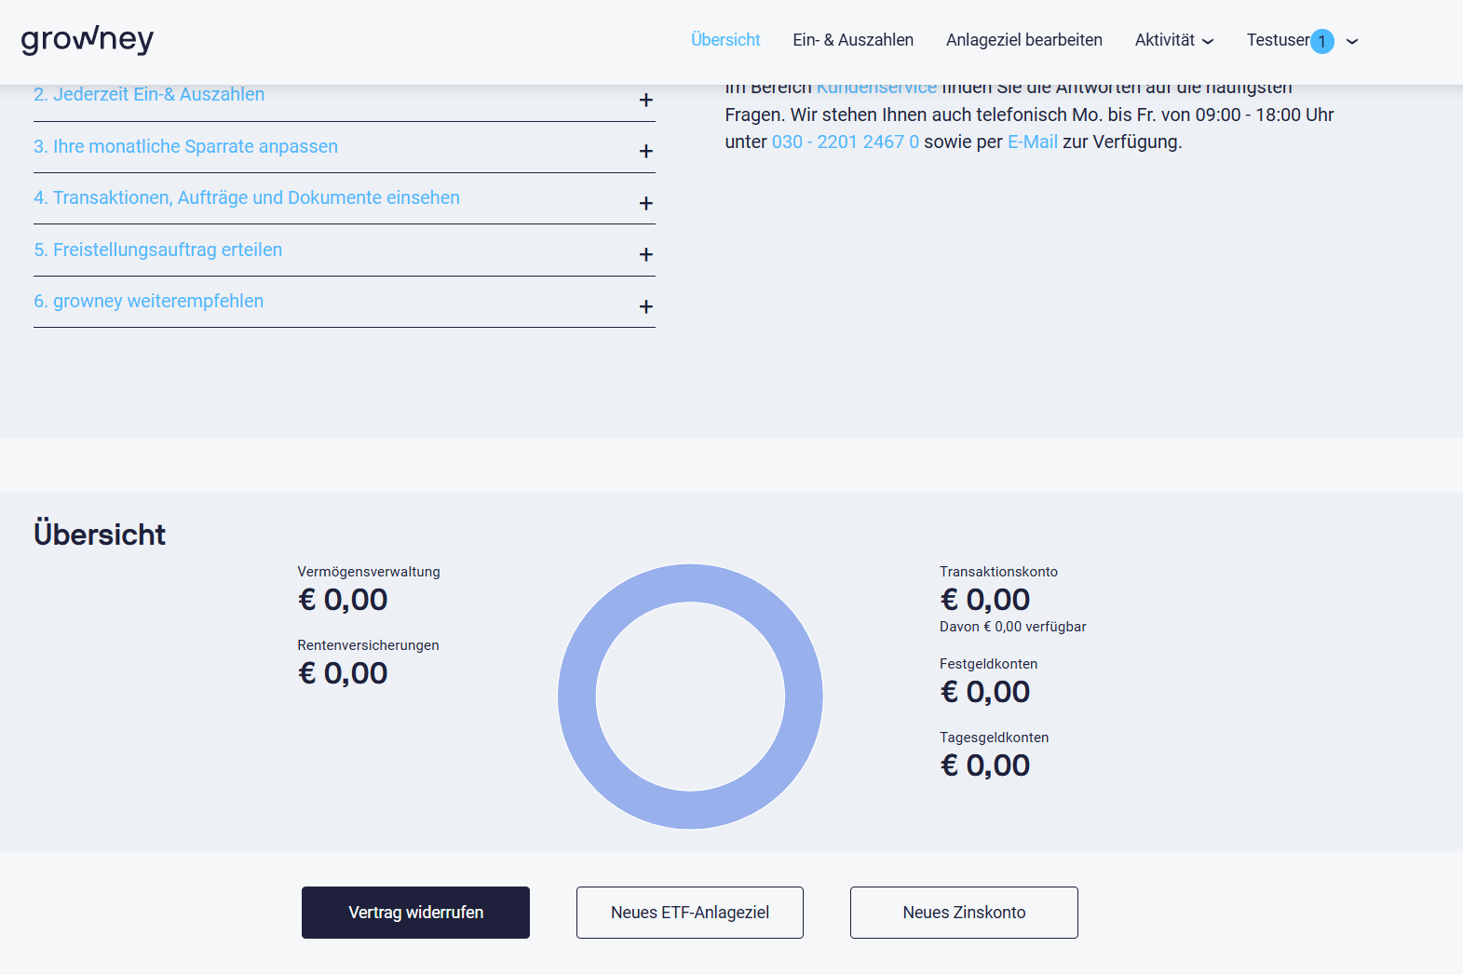1463x975 pixels.
Task: Click the growney logo
Action: 87,39
